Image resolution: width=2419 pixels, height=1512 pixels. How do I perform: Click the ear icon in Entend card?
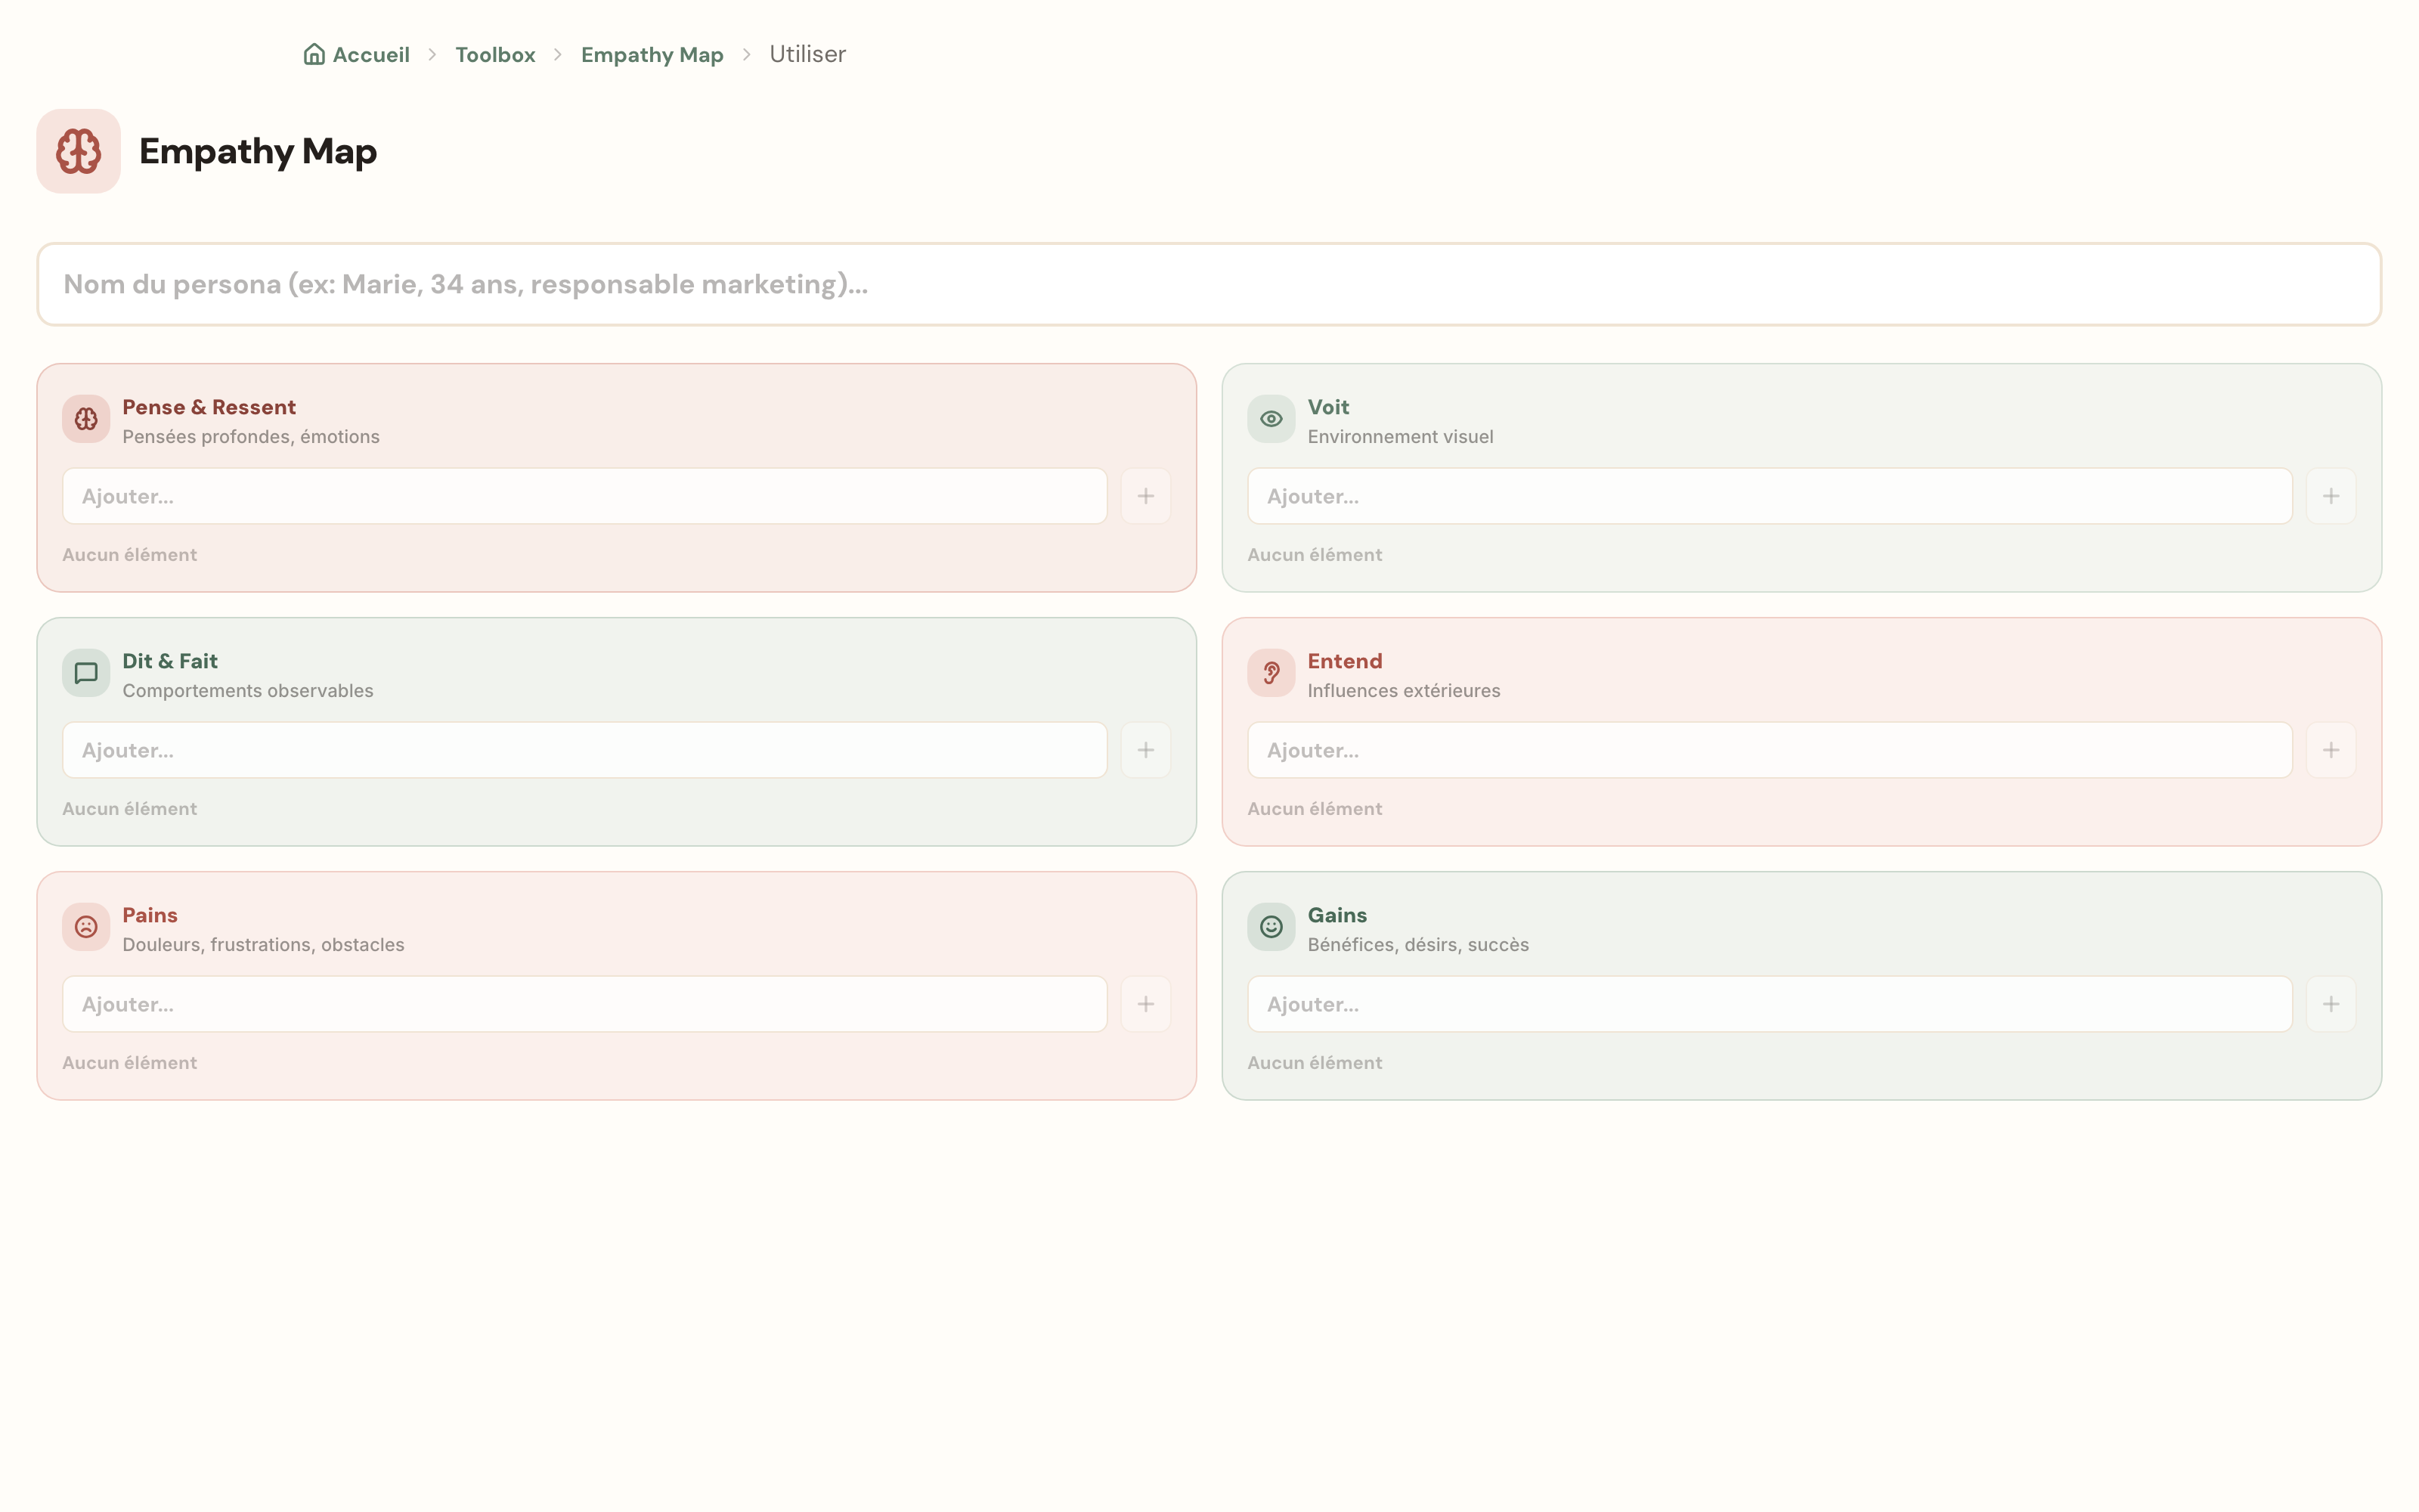click(1271, 673)
